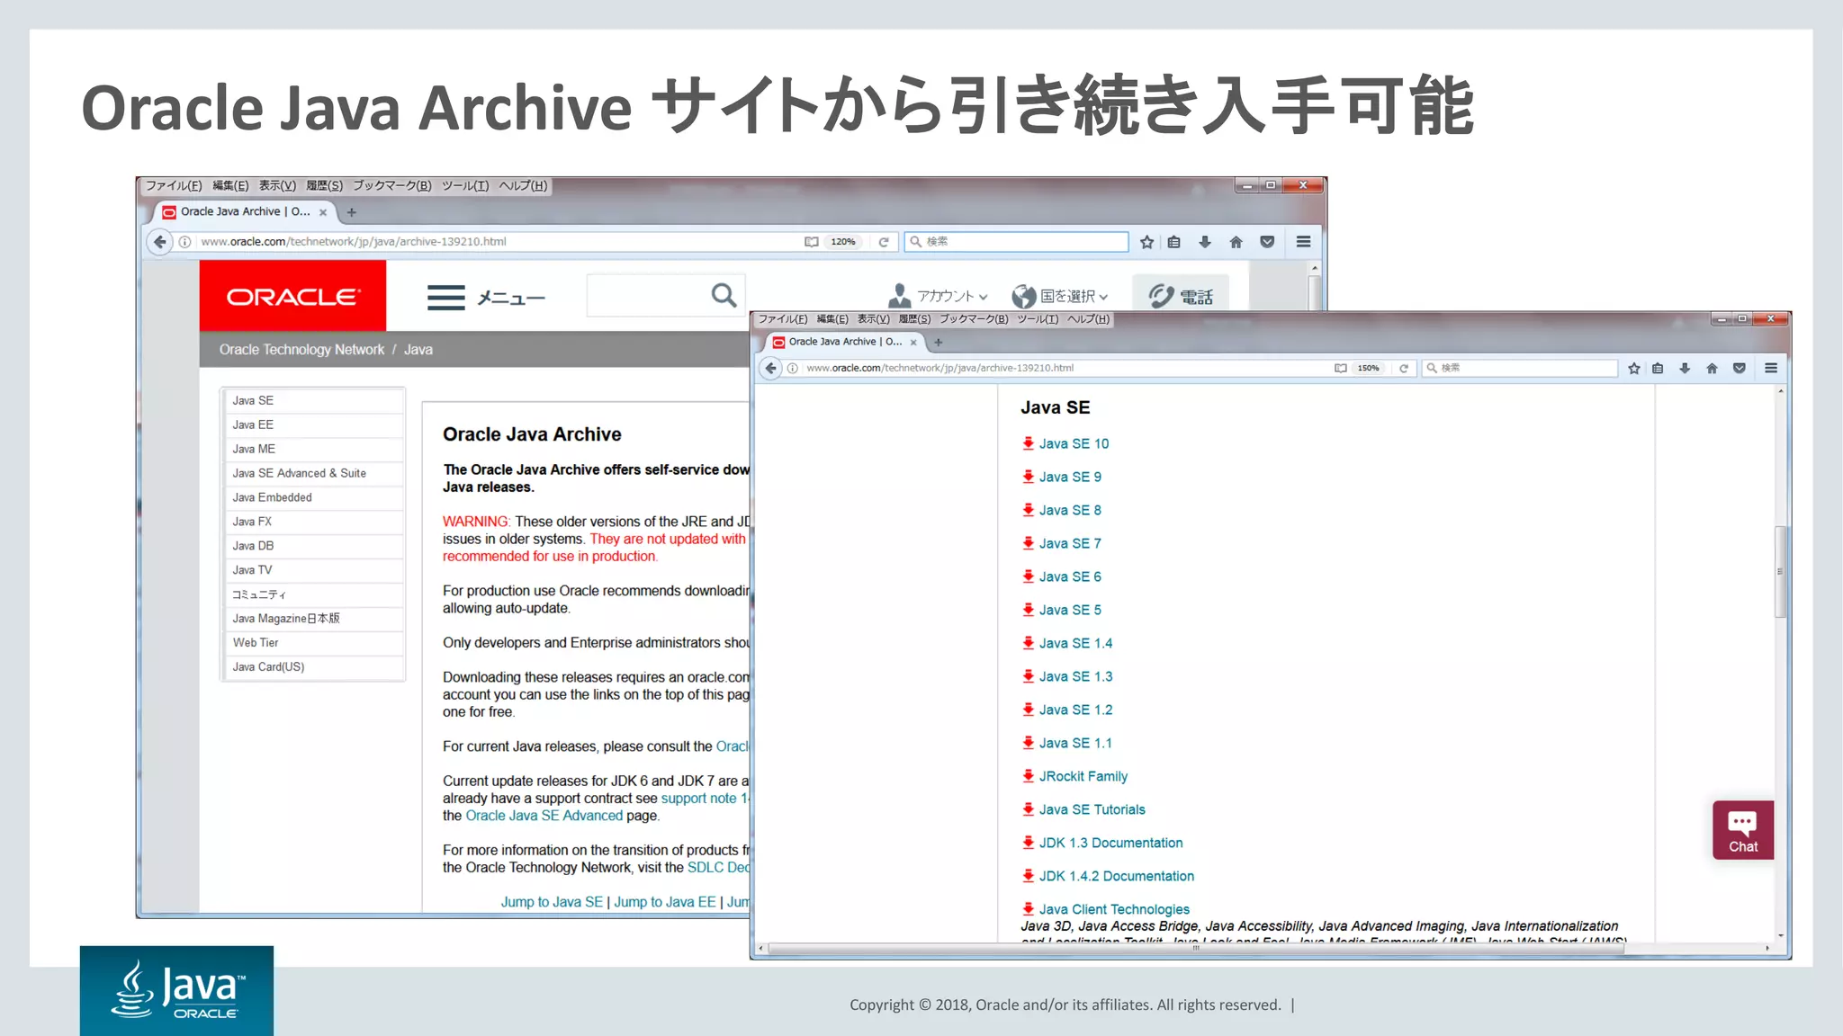Click Jump to Java EE link

click(x=665, y=902)
